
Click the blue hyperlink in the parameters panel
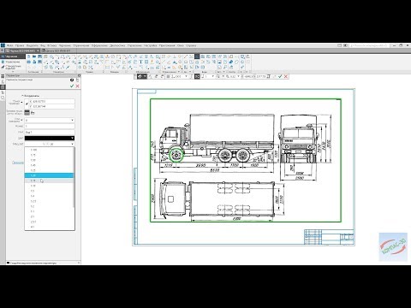point(18,163)
